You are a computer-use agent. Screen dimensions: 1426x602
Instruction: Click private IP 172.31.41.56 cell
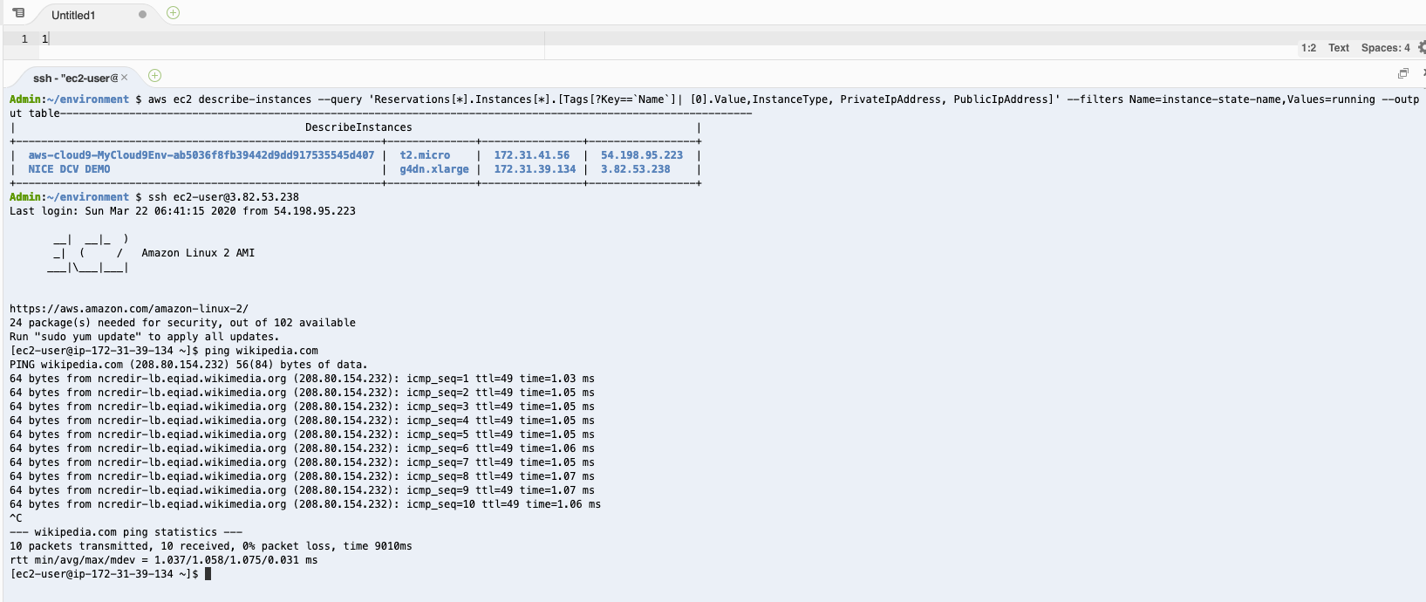532,155
